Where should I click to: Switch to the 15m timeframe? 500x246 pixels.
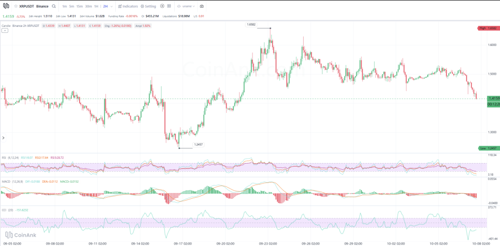80,6
